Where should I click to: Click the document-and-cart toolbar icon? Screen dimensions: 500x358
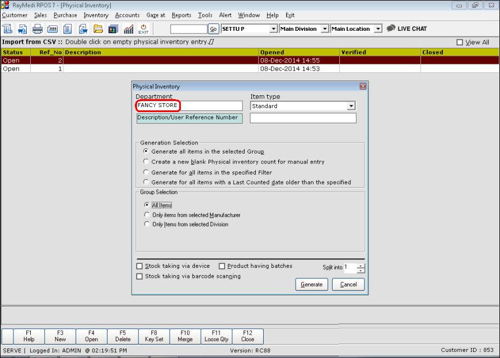pyautogui.click(x=22, y=29)
